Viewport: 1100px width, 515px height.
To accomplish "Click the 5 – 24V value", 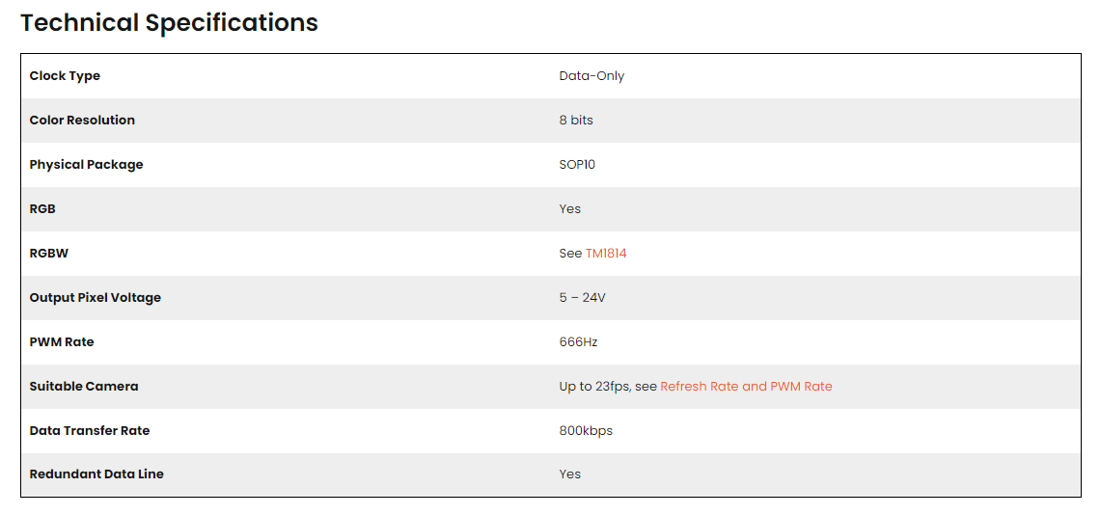I will click(x=582, y=297).
